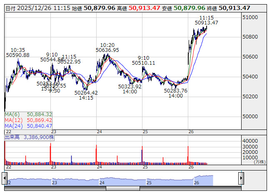272x195 pixels.
Task: Click the volume label 出来高 3,386,900株
Action: pos(30,137)
